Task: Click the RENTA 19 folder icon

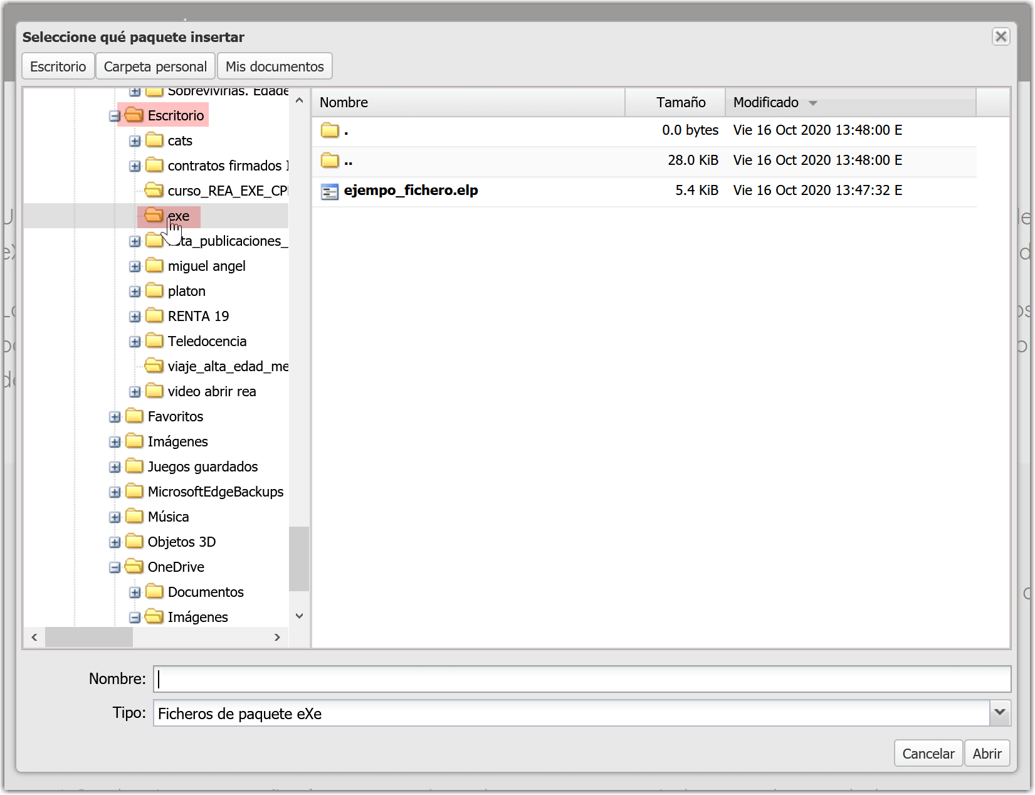Action: [x=154, y=316]
